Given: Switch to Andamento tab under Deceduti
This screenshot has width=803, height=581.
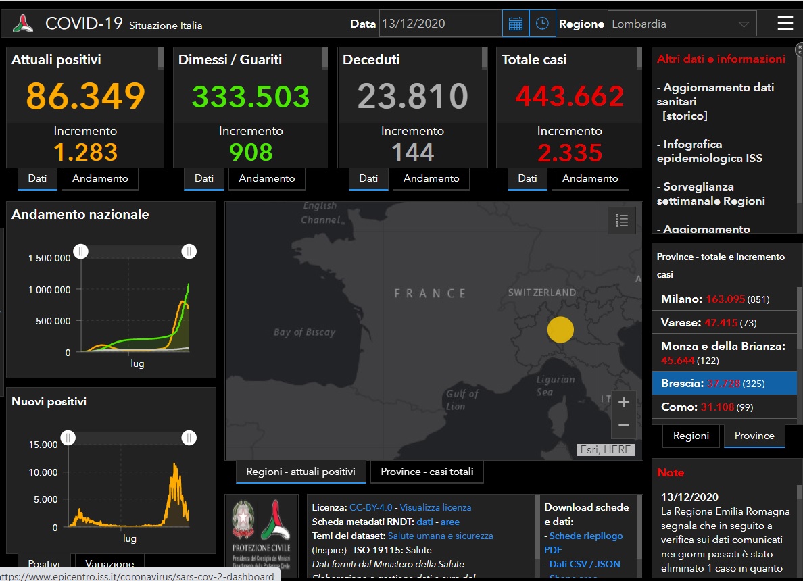Looking at the screenshot, I should click(x=431, y=178).
